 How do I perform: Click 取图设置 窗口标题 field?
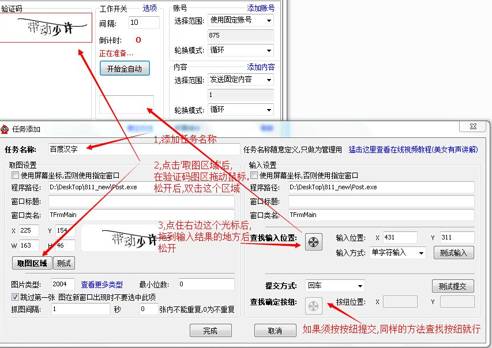(141, 201)
